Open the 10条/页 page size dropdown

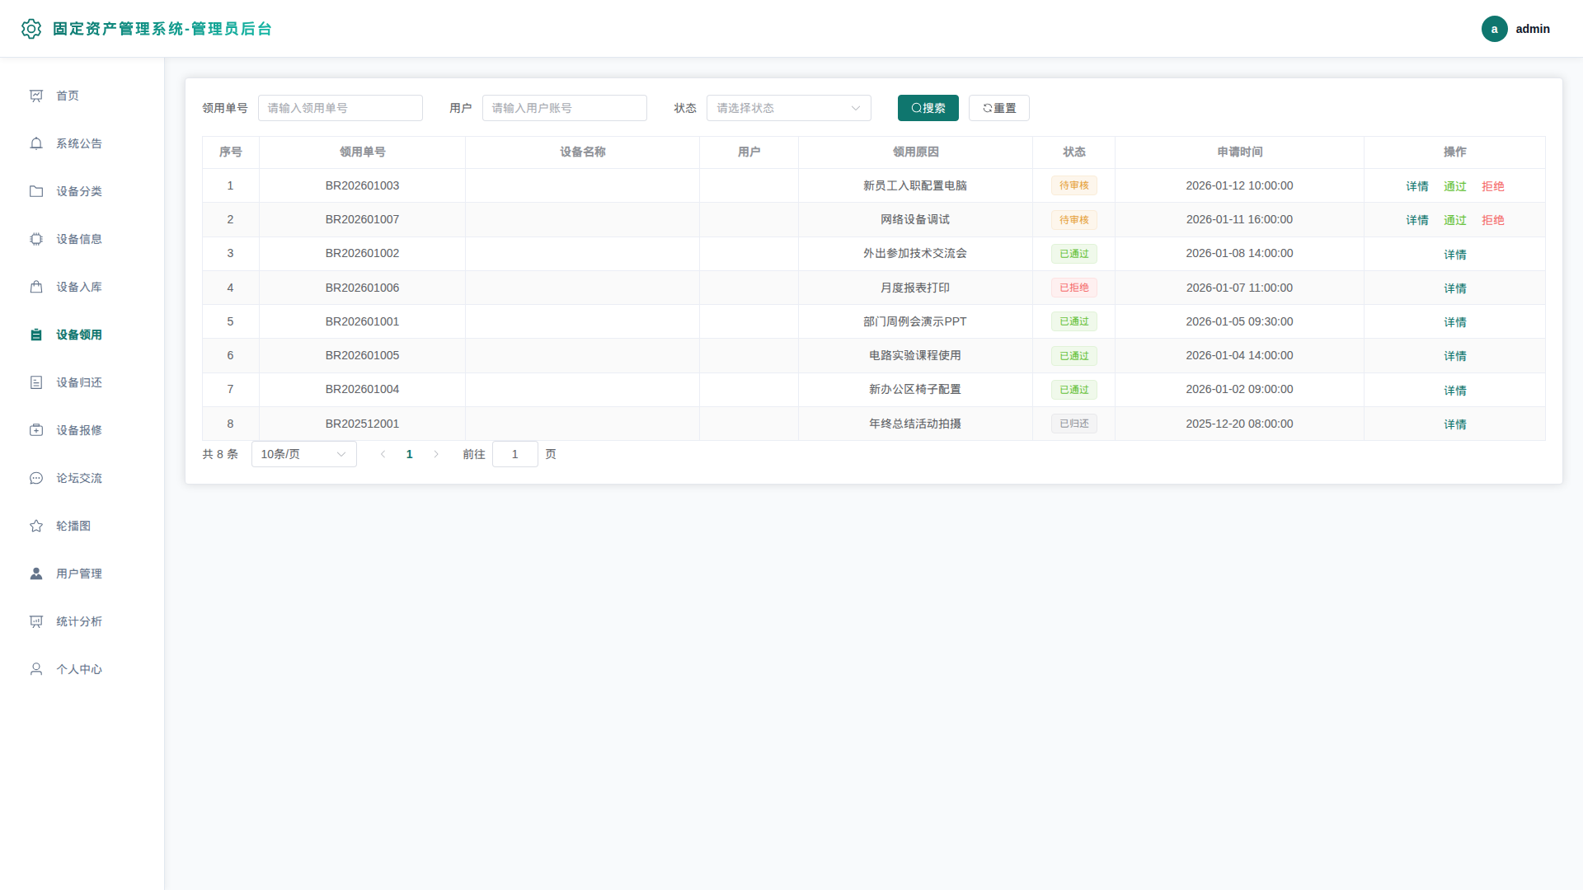coord(303,454)
